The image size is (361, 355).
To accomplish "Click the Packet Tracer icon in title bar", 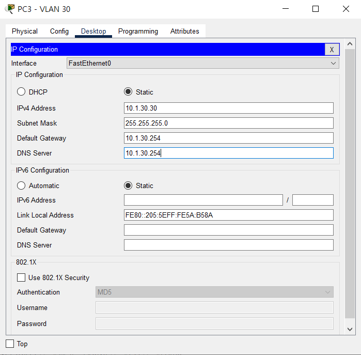I will (10, 9).
